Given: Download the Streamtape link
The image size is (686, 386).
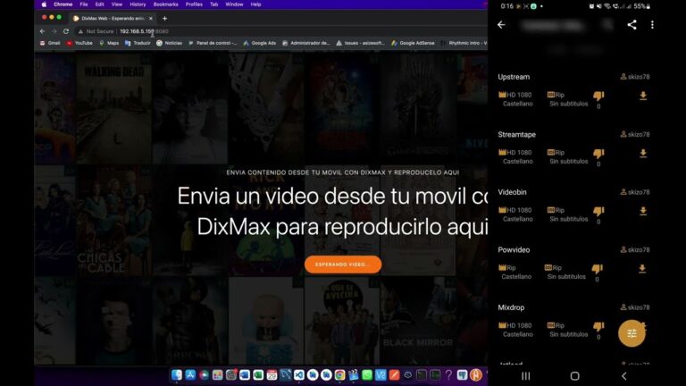Looking at the screenshot, I should pos(643,154).
